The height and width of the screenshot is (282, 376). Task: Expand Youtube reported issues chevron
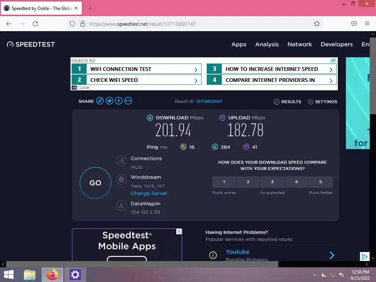332,255
